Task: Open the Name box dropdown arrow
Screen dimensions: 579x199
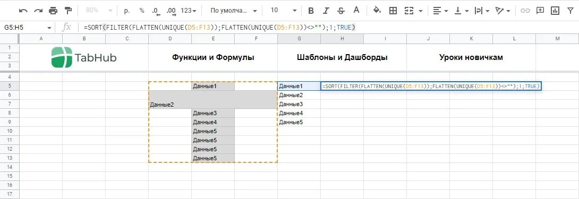Action: click(49, 28)
